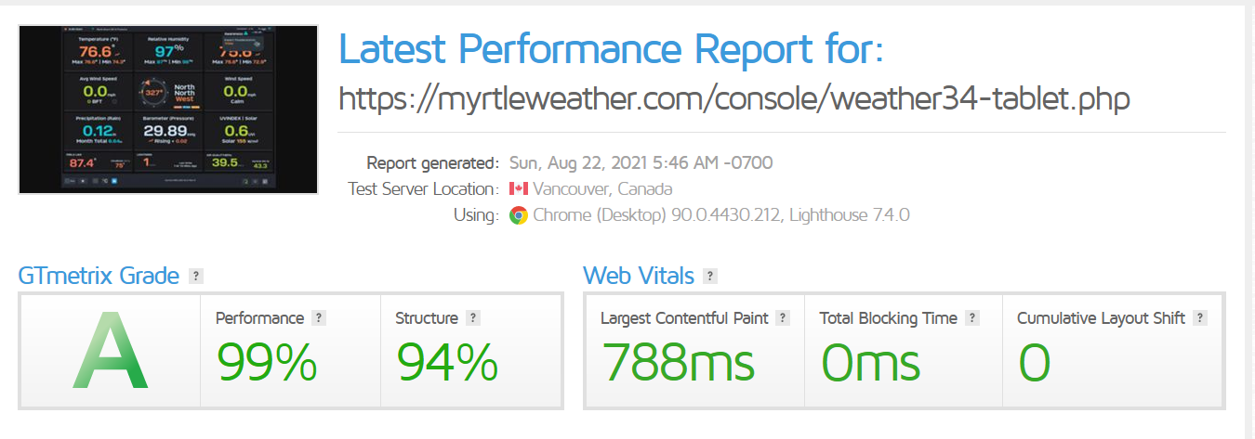This screenshot has height=439, width=1255.
Task: Click the question mark next to Performance
Action: tap(319, 318)
